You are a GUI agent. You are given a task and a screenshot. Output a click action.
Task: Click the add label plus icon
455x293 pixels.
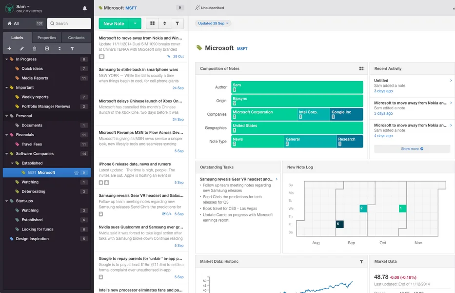(9, 48)
